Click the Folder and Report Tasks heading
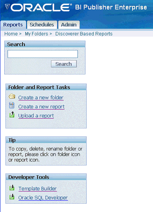Image resolution: width=153 pixels, height=212 pixels. tap(39, 87)
